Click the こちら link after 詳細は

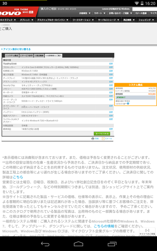(x=18, y=177)
